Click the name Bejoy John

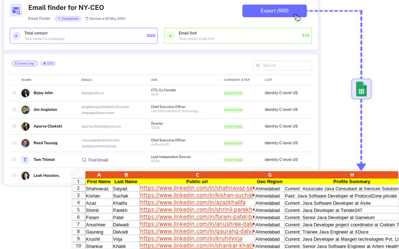pyautogui.click(x=43, y=93)
